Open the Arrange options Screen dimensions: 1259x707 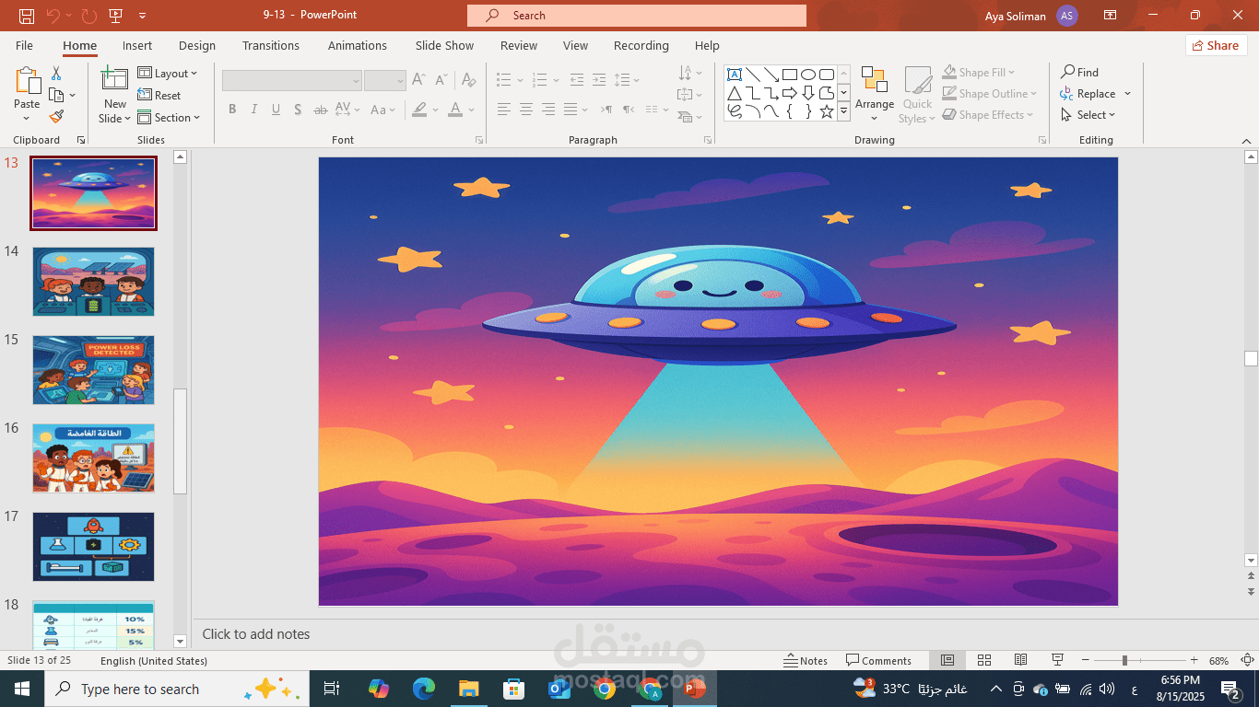click(x=874, y=94)
